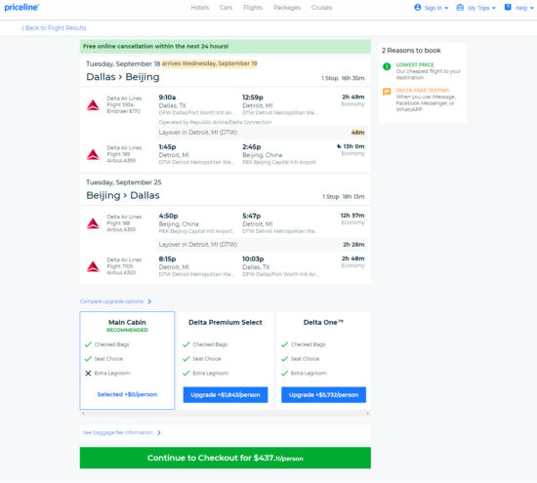Click '4:50p' Beijing departure time
The image size is (537, 483).
coord(168,216)
